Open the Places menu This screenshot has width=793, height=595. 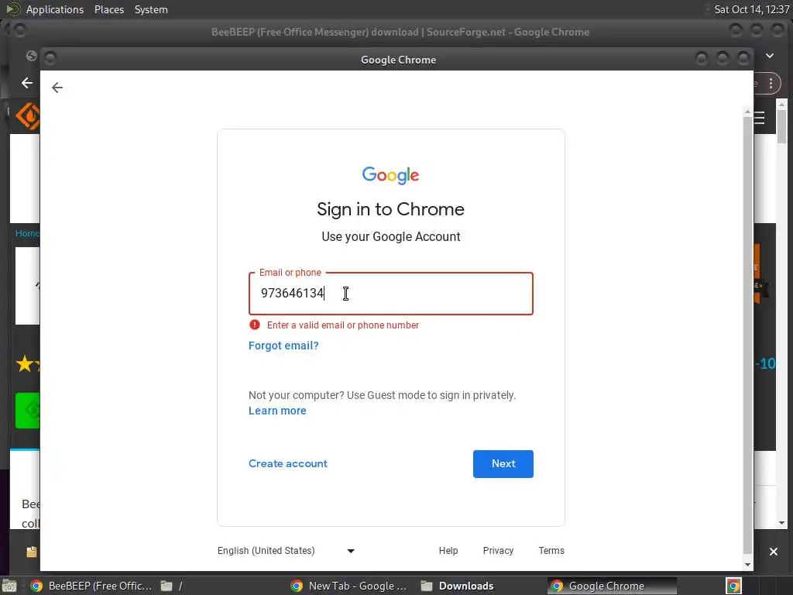pos(109,9)
